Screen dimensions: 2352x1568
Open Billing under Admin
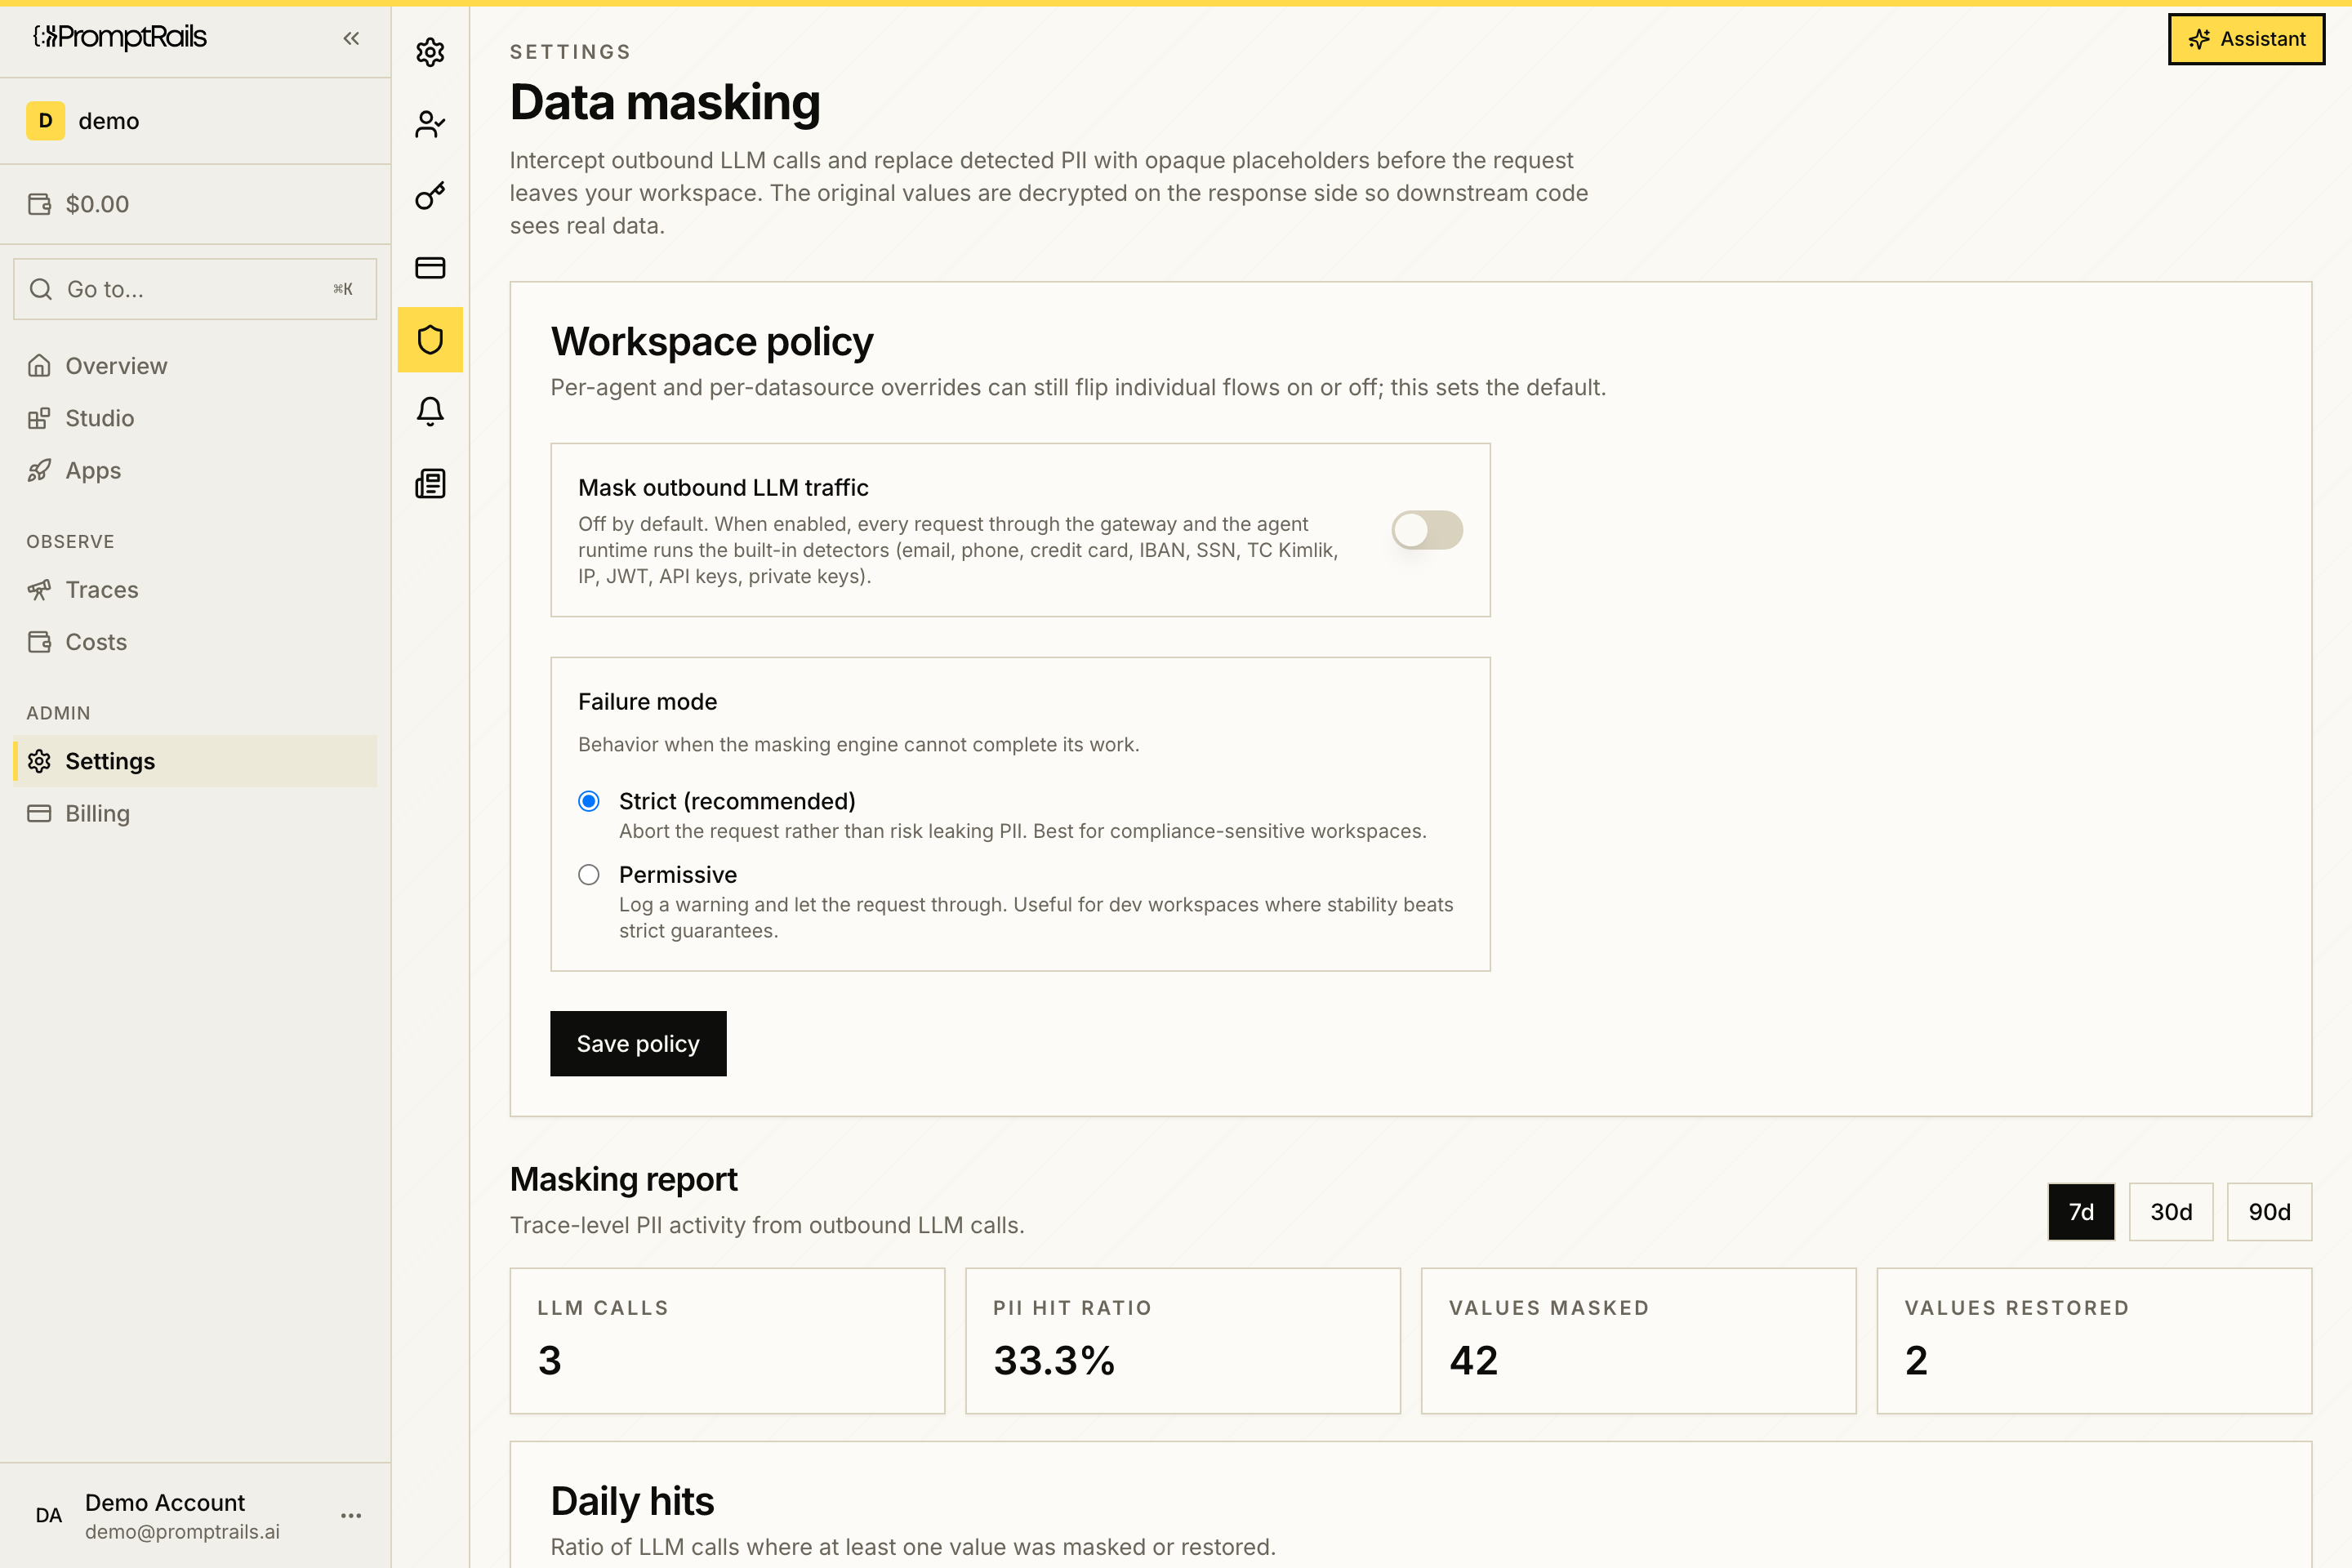[195, 814]
